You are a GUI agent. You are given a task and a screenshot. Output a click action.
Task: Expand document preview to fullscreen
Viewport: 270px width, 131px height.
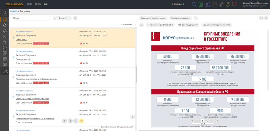point(261,18)
